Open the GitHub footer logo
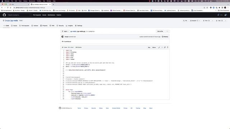 pyautogui.click(x=60, y=108)
